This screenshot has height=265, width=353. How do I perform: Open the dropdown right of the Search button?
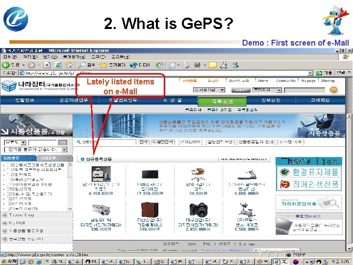(x=279, y=90)
